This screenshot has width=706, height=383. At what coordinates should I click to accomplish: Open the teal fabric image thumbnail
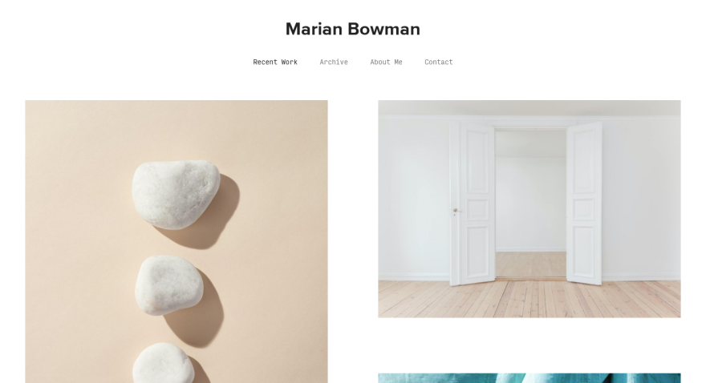tap(529, 378)
